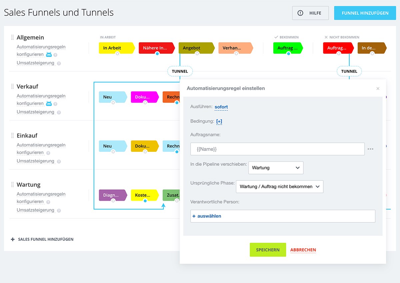The width and height of the screenshot is (400, 283).
Task: Grab the drag handle next to Allgemein
Action: [13, 37]
